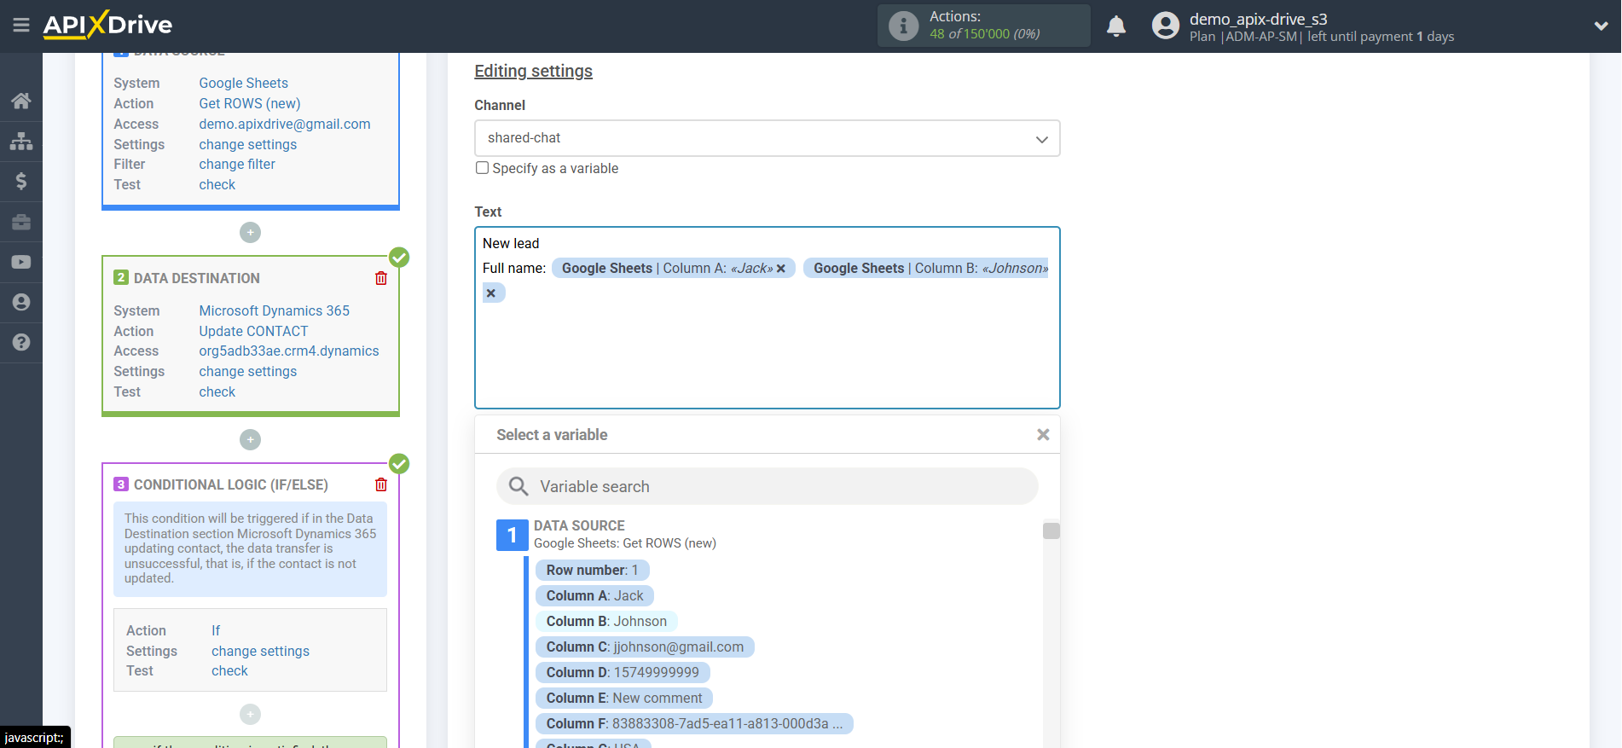Close the Select a variable panel
This screenshot has width=1622, height=748.
1043,435
